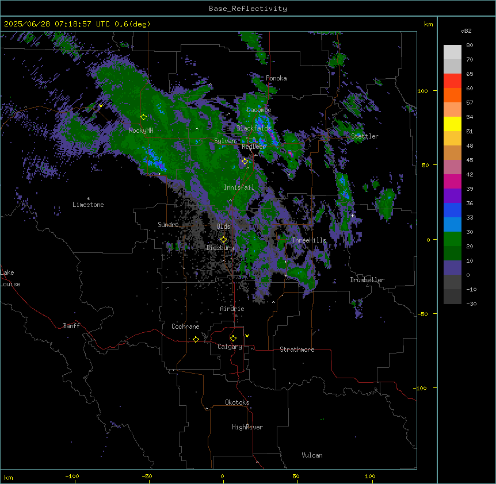Click the light blue 30-33 dBZ swatch
Viewport: 496px width, 484px height.
click(x=452, y=225)
